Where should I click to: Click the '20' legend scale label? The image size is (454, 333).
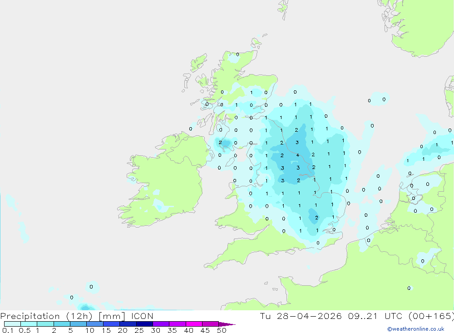pos(123,330)
